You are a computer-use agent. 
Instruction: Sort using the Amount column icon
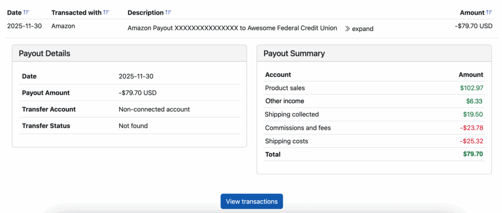click(x=489, y=12)
